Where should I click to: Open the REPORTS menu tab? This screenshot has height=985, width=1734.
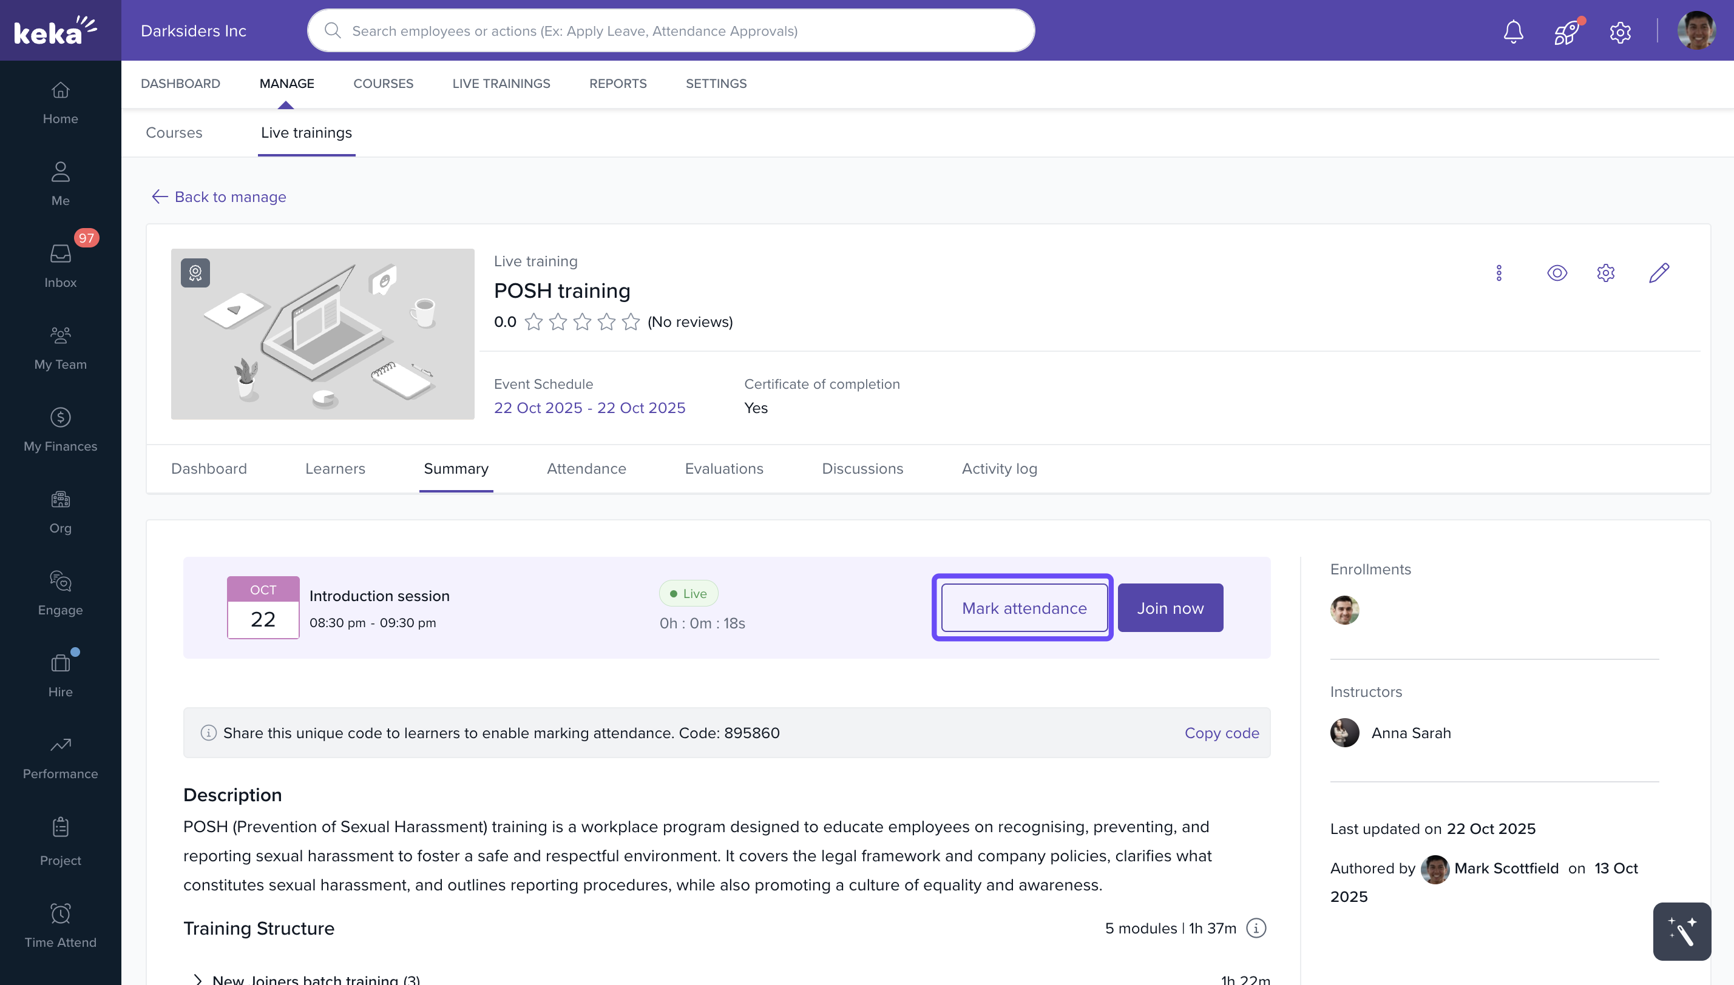(617, 83)
